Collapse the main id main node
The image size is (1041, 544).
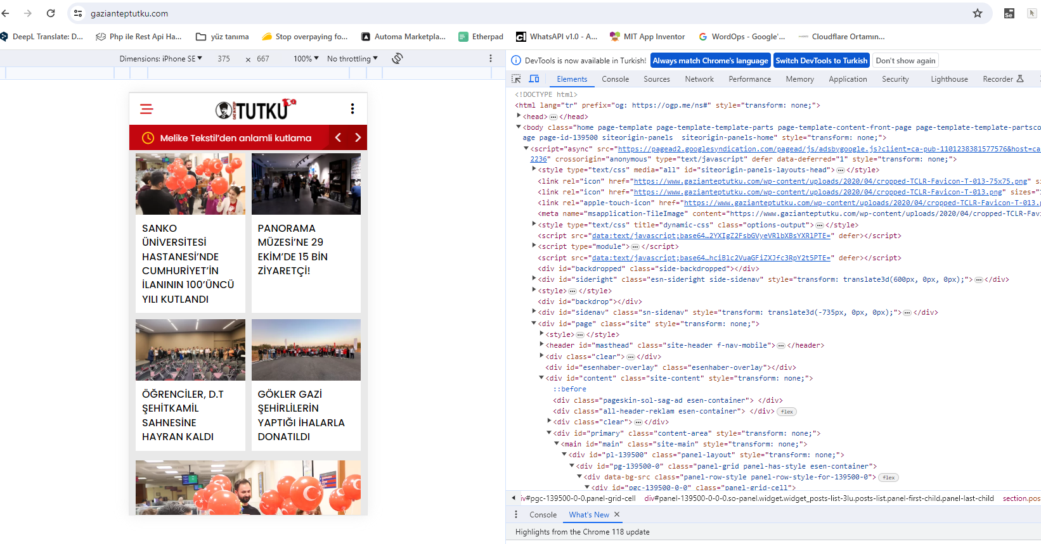[x=557, y=443]
